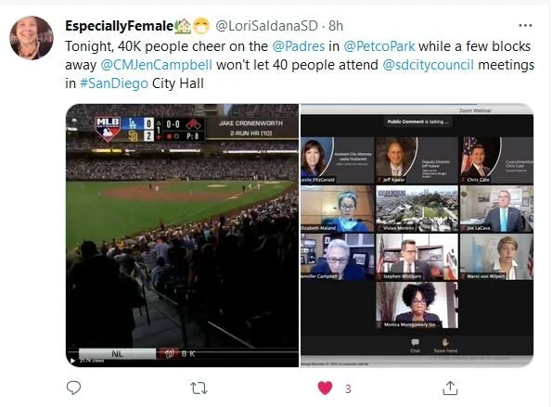Retweet this post using the retweet icon
The width and height of the screenshot is (552, 407).
199,388
